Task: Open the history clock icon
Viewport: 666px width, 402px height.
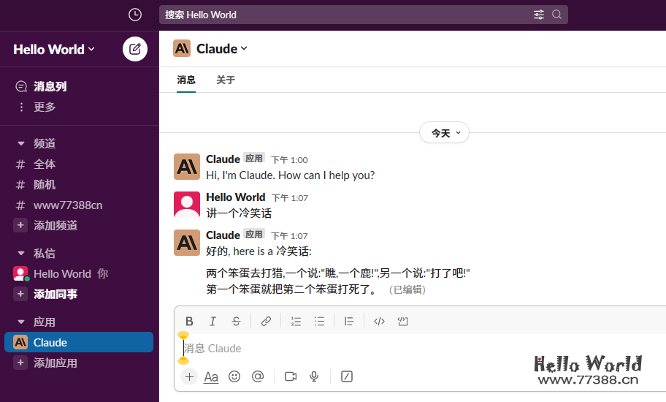Action: [135, 15]
